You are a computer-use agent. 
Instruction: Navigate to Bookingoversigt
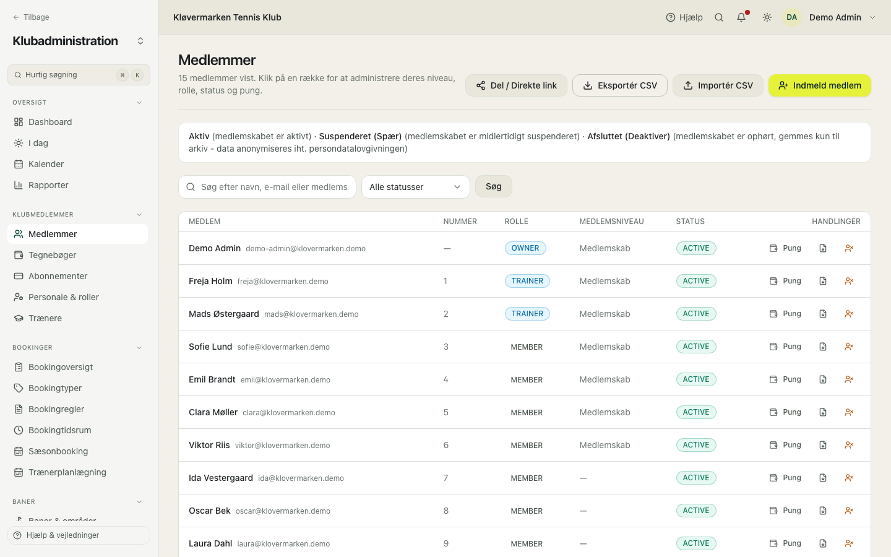click(x=77, y=367)
